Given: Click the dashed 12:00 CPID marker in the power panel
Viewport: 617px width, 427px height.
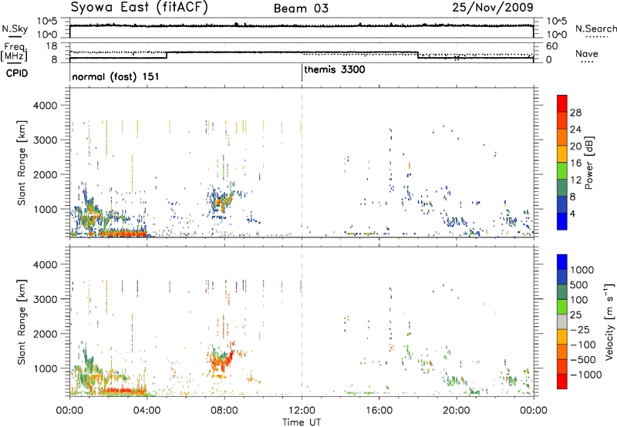Looking at the screenshot, I should (x=302, y=163).
